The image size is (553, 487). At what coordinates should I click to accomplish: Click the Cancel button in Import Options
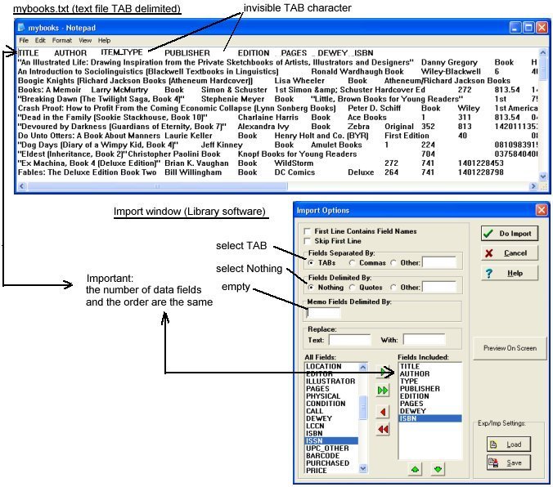[510, 253]
